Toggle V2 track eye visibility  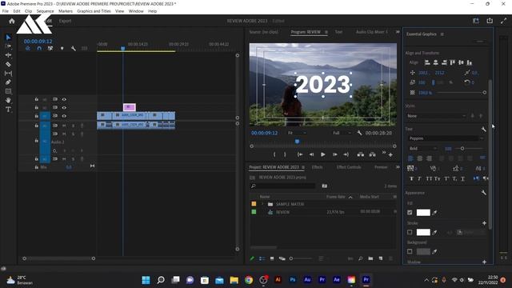(x=64, y=107)
